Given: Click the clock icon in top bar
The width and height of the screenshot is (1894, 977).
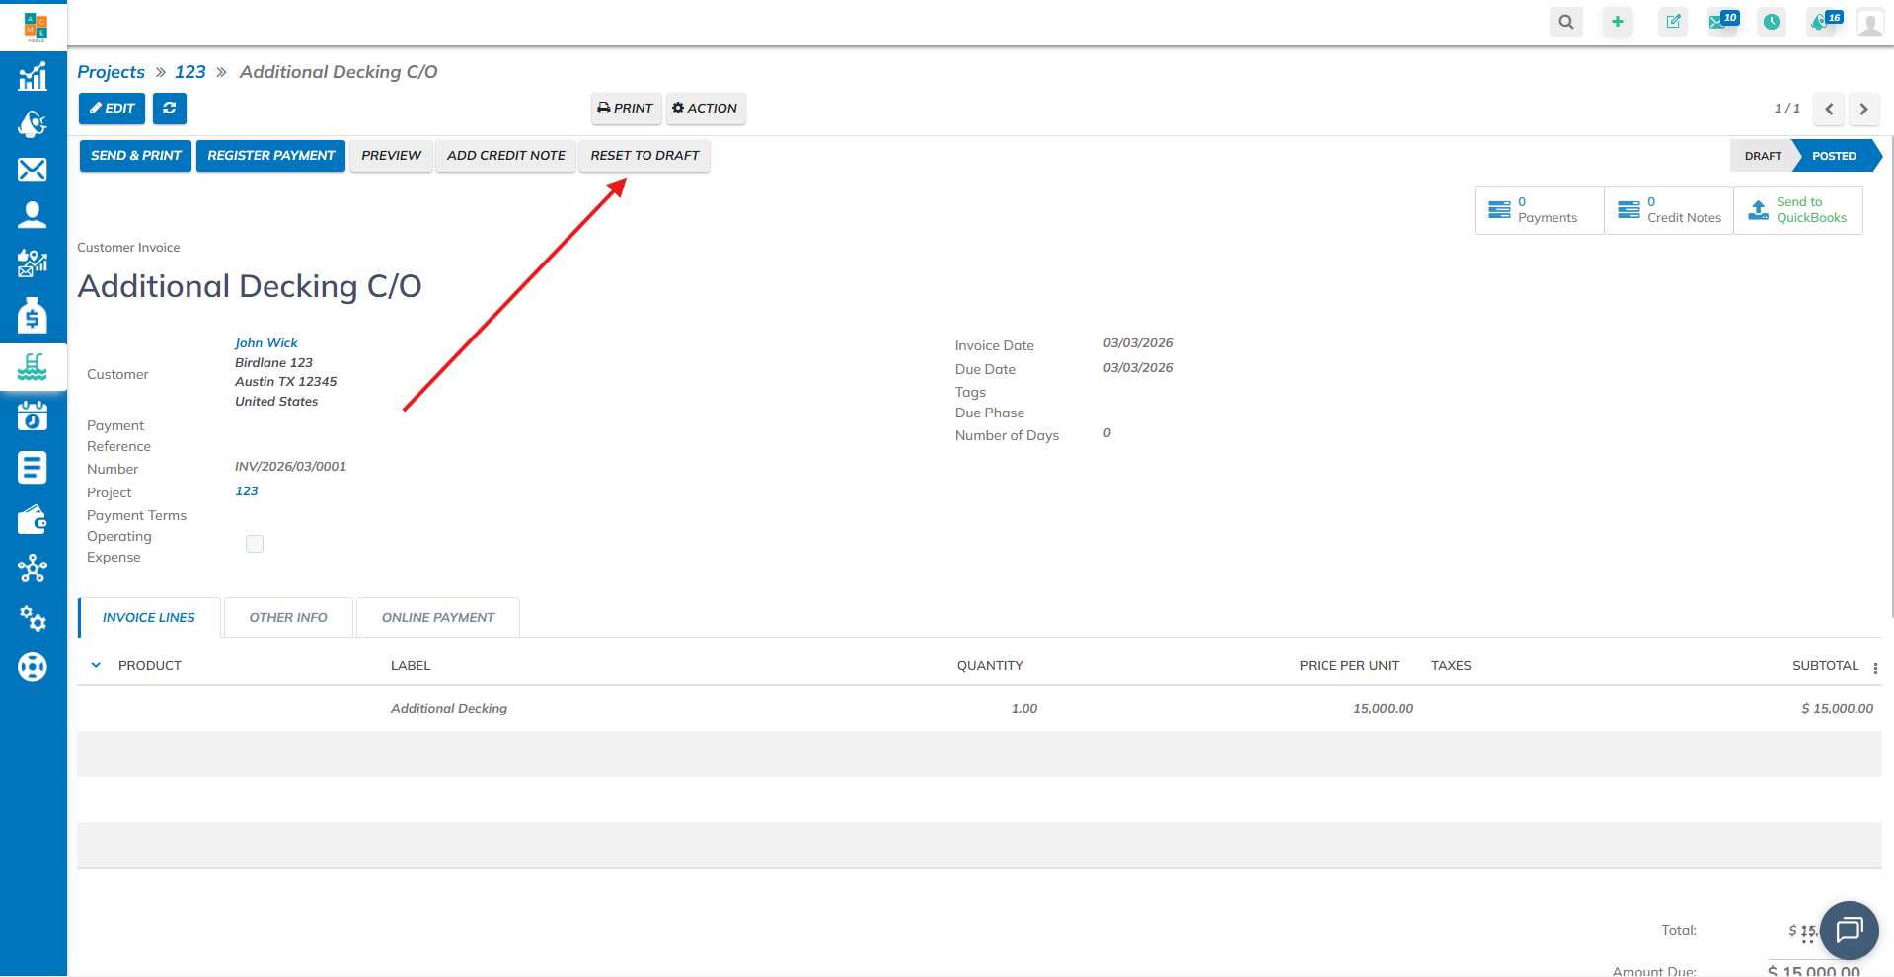Looking at the screenshot, I should click(x=1772, y=22).
